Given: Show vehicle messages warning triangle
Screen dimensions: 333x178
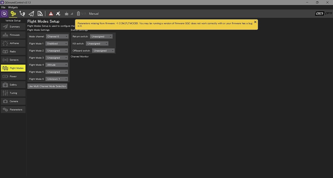Looking at the screenshot, I should (x=51, y=14).
